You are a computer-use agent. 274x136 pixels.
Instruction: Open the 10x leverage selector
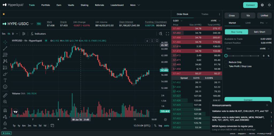click(x=248, y=16)
